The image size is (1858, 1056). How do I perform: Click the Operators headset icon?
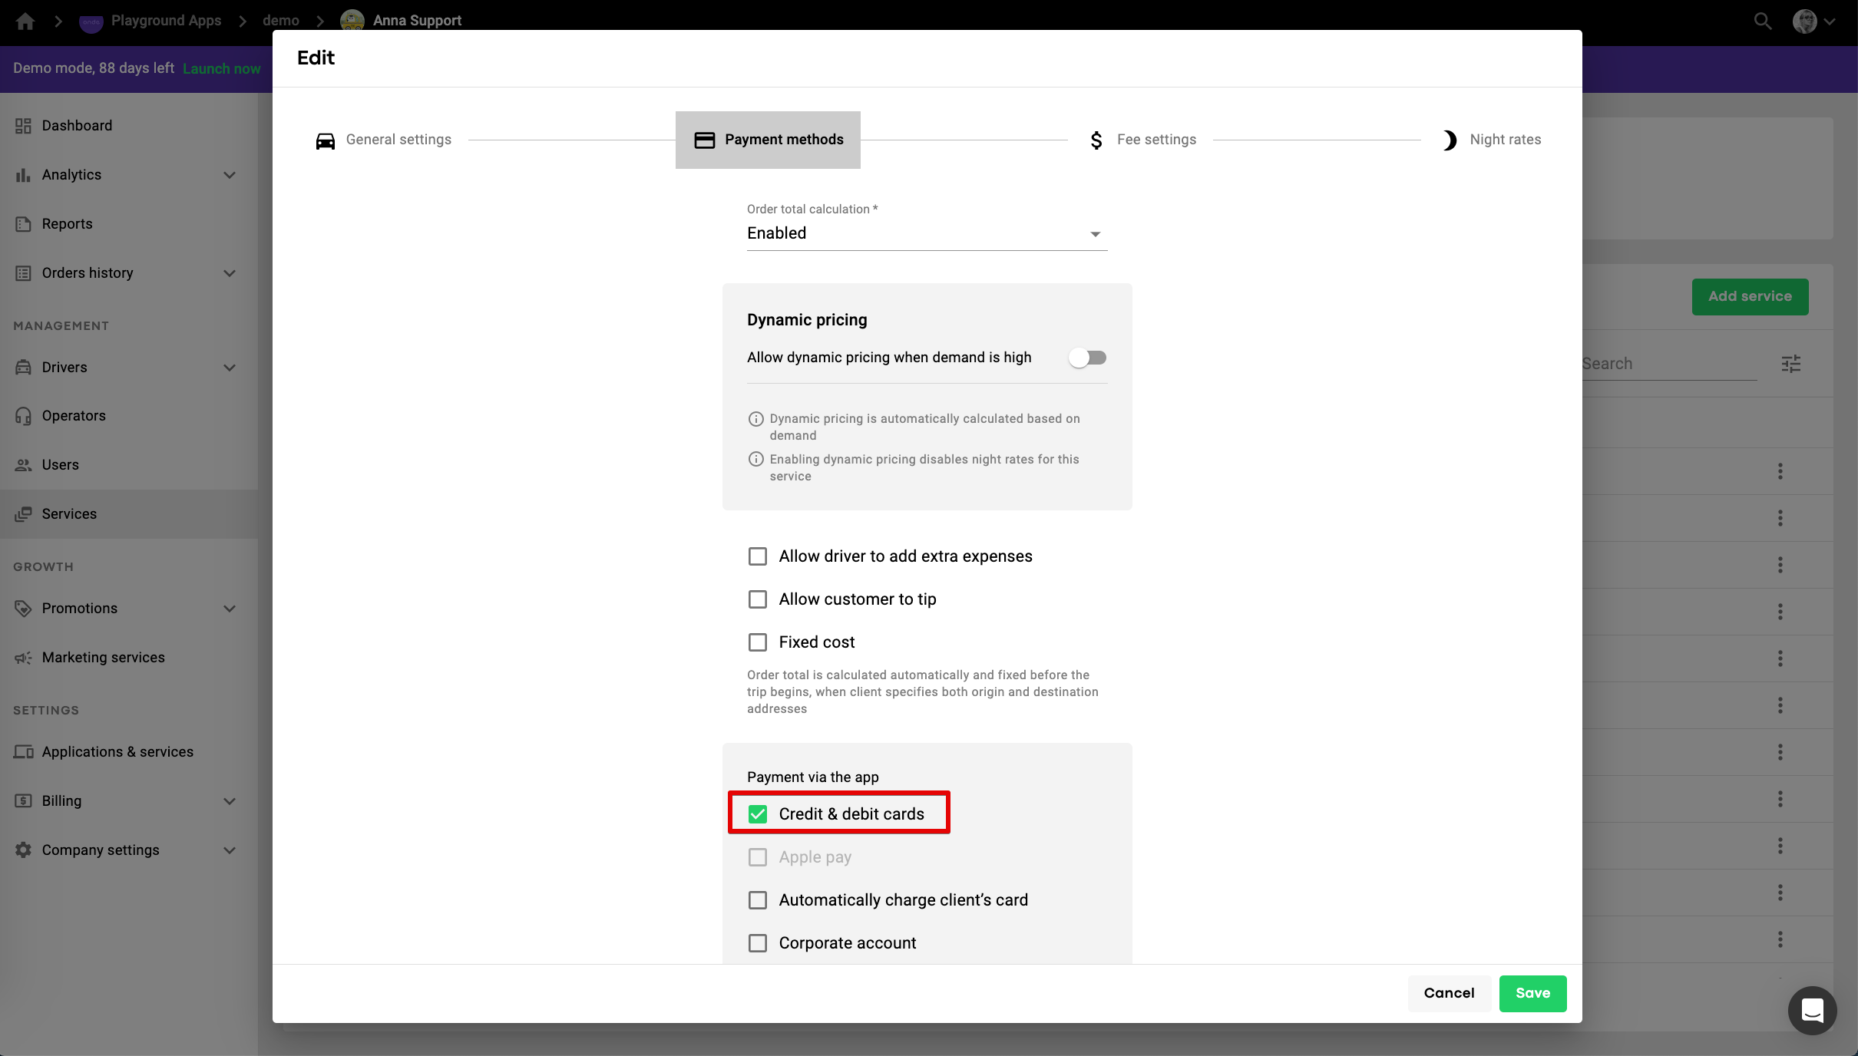(23, 416)
